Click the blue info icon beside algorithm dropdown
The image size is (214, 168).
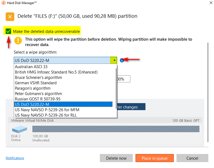122,60
